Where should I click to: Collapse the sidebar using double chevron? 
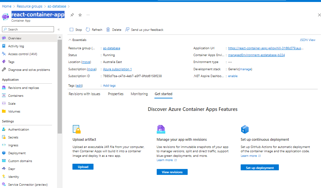point(59,29)
